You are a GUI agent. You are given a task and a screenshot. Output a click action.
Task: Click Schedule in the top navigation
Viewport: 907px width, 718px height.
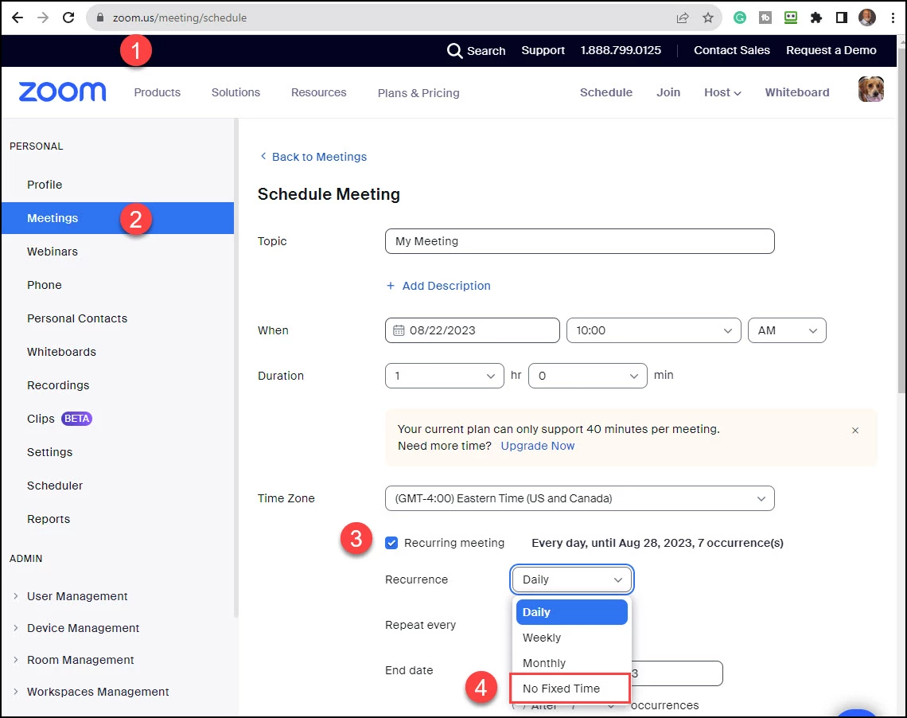[605, 92]
